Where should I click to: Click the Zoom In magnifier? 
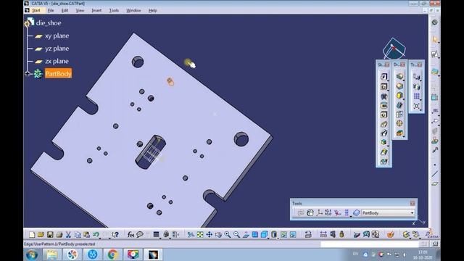tap(227, 235)
